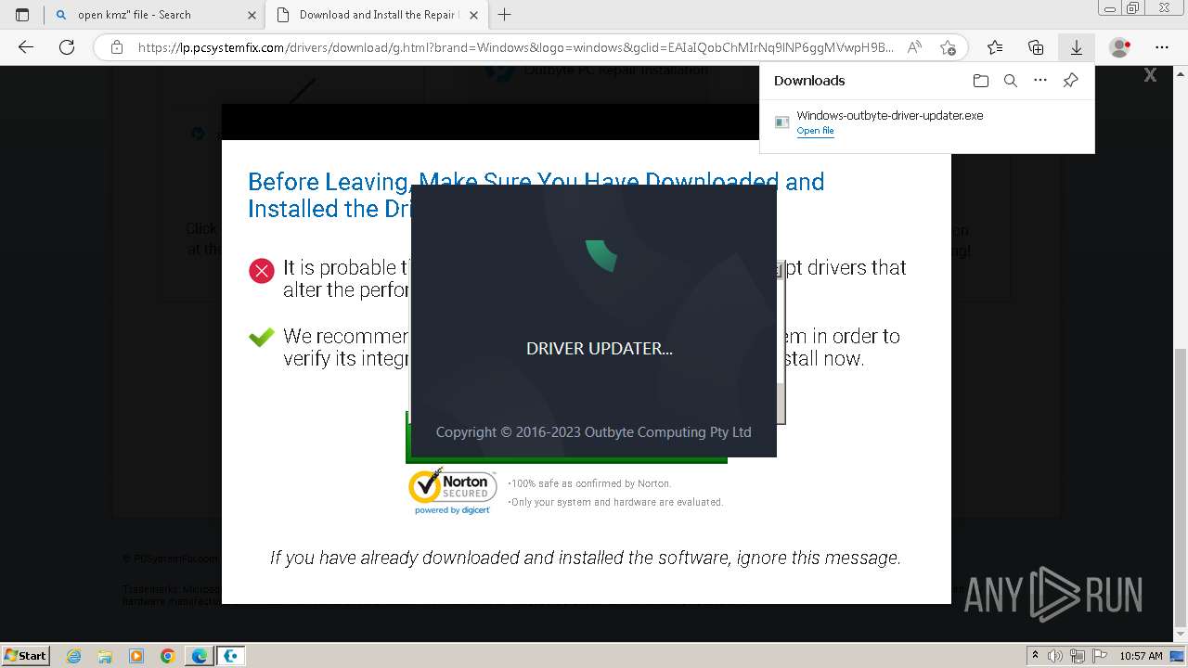The image size is (1188, 668).
Task: Open the browser profile icon
Action: 1120,47
